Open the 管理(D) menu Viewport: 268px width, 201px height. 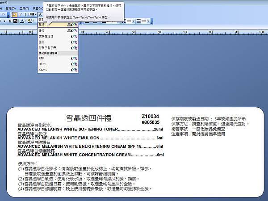pyautogui.click(x=11, y=8)
